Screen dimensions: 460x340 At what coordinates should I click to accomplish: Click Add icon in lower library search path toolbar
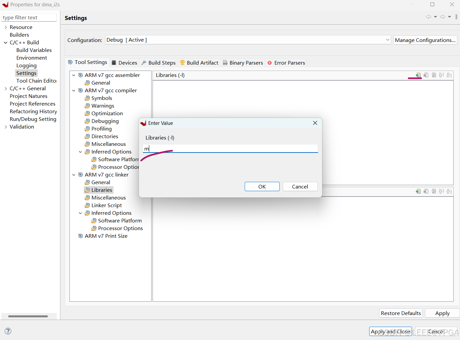point(418,191)
